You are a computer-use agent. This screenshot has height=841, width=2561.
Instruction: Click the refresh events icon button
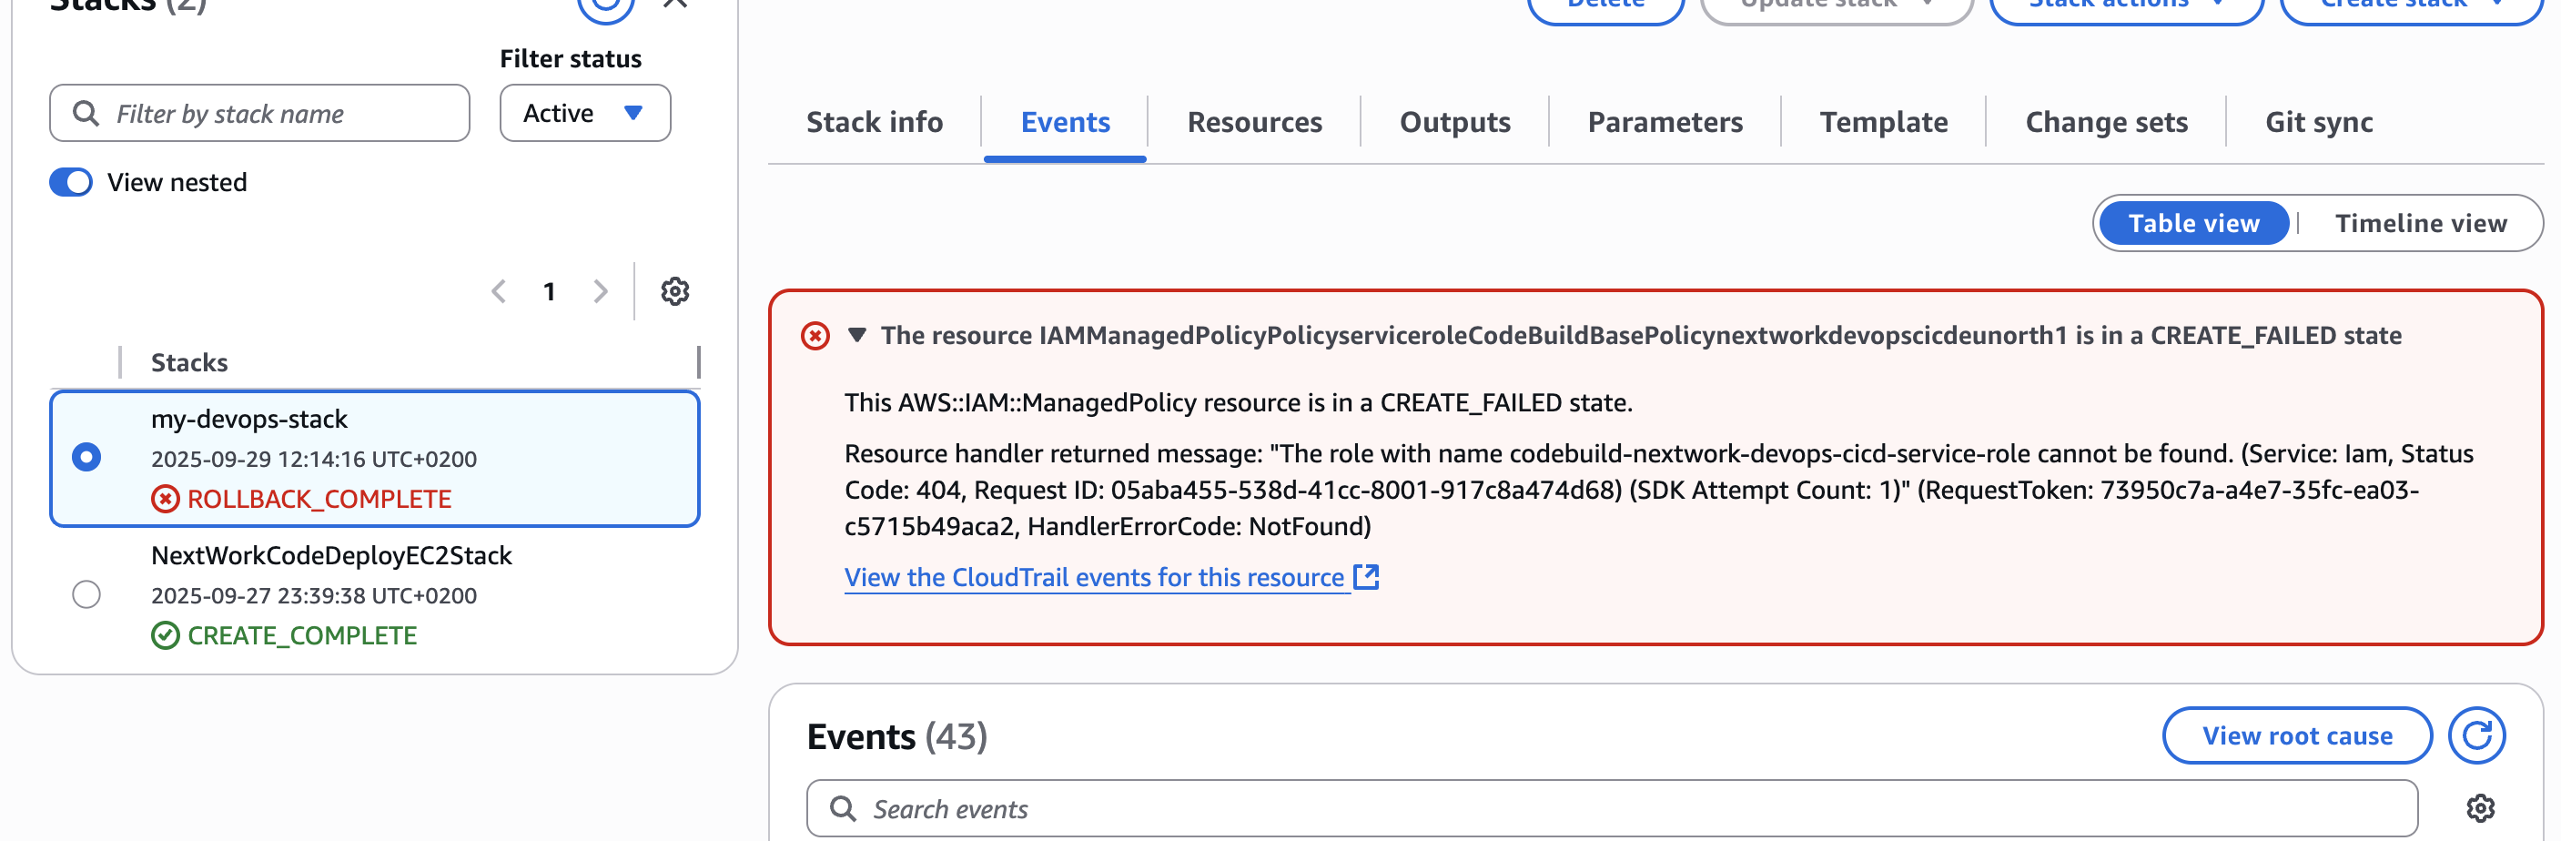[2475, 735]
